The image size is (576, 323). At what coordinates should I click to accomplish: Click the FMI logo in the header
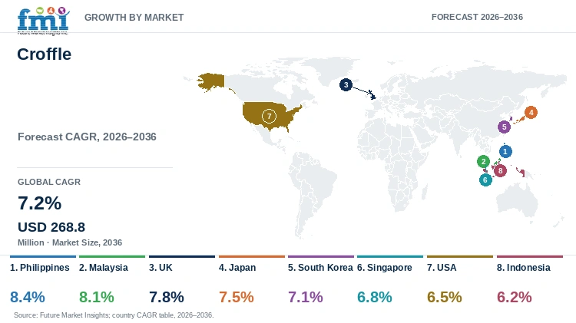click(43, 21)
